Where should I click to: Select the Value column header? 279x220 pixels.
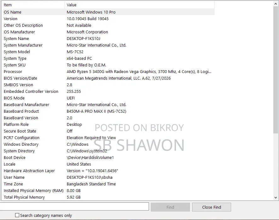click(x=139, y=5)
